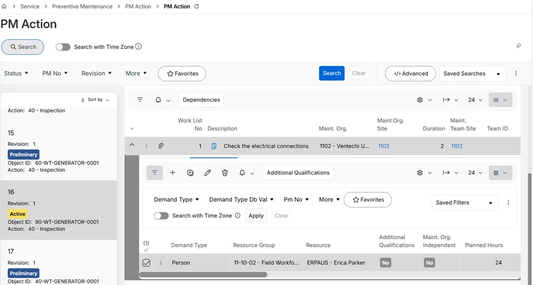Viewport: 533px width, 285px height.
Task: Click top Favorites button
Action: pos(182,74)
